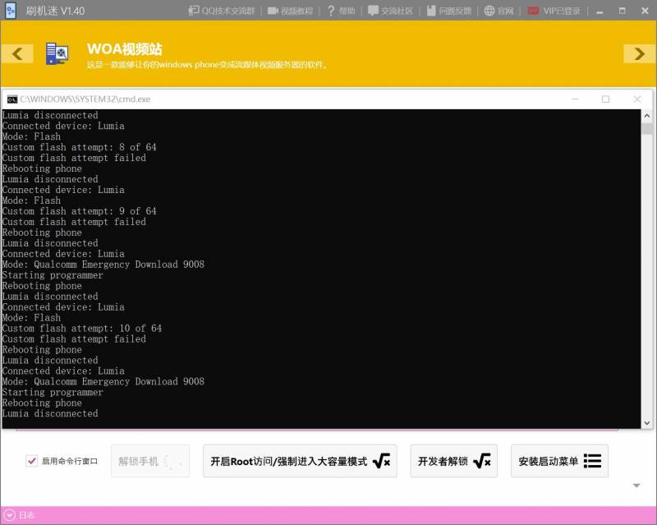Expand the small down arrow below 安装启动菜单
Screen dimensions: 657x525
click(x=636, y=486)
